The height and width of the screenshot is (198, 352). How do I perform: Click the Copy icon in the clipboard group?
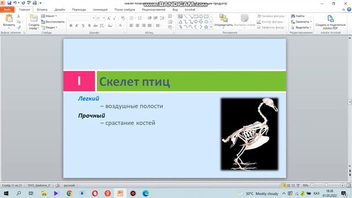point(19,22)
